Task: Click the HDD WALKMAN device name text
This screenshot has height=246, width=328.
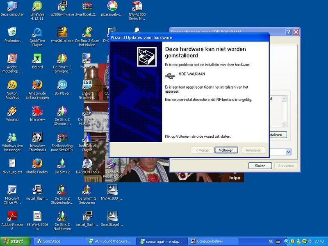Action: click(191, 74)
